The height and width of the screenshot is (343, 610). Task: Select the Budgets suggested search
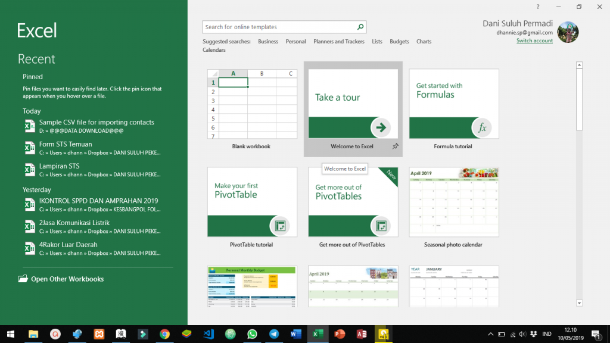(x=399, y=42)
